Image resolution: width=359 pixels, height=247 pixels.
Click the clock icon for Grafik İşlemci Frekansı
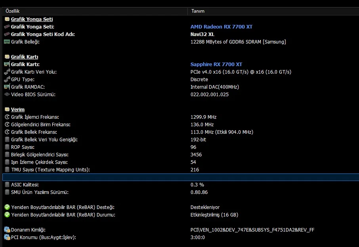point(7,117)
